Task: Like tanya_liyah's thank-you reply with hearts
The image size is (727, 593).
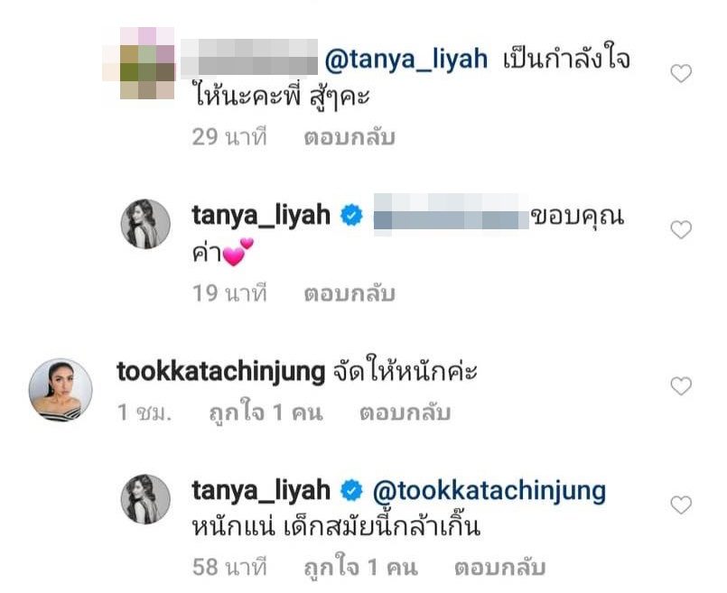Action: (x=681, y=229)
